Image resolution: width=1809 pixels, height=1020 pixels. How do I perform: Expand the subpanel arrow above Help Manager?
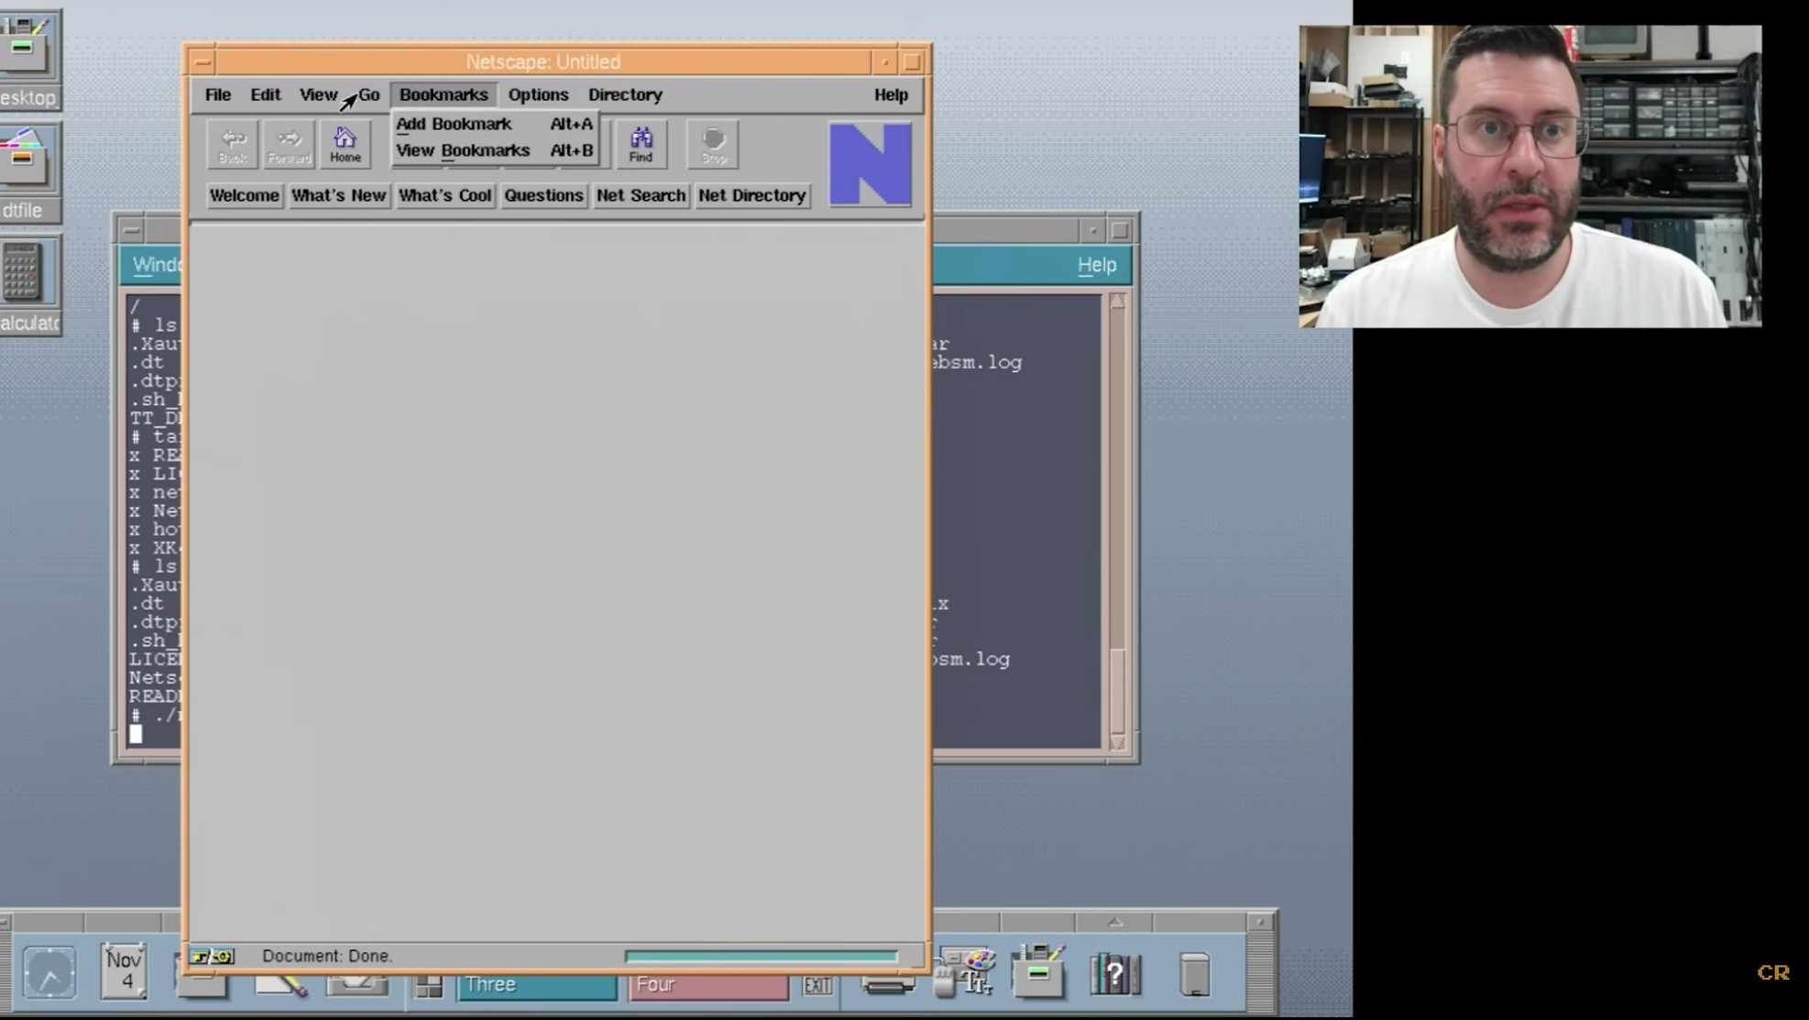(1115, 922)
